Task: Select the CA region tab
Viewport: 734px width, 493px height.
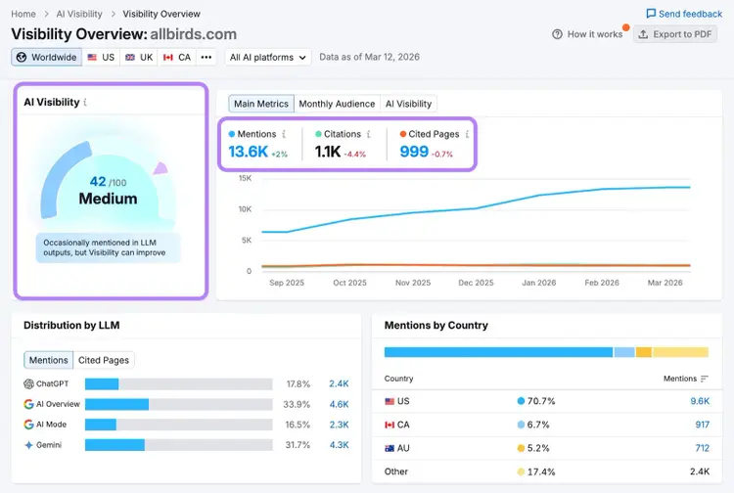Action: coord(177,57)
